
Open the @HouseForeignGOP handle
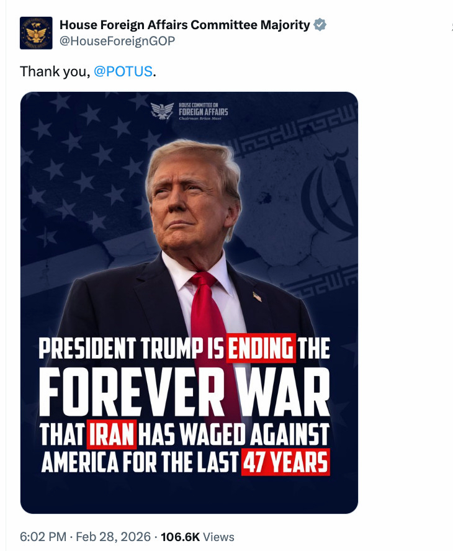point(117,41)
